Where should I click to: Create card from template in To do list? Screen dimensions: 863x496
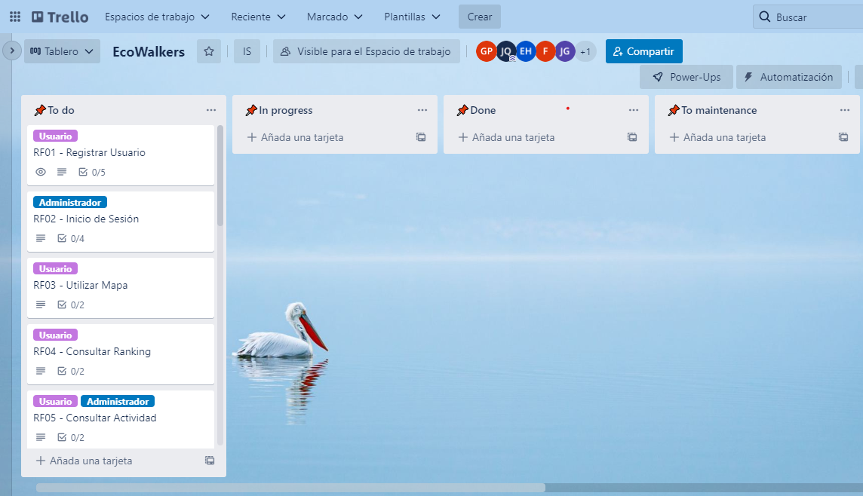(x=210, y=461)
